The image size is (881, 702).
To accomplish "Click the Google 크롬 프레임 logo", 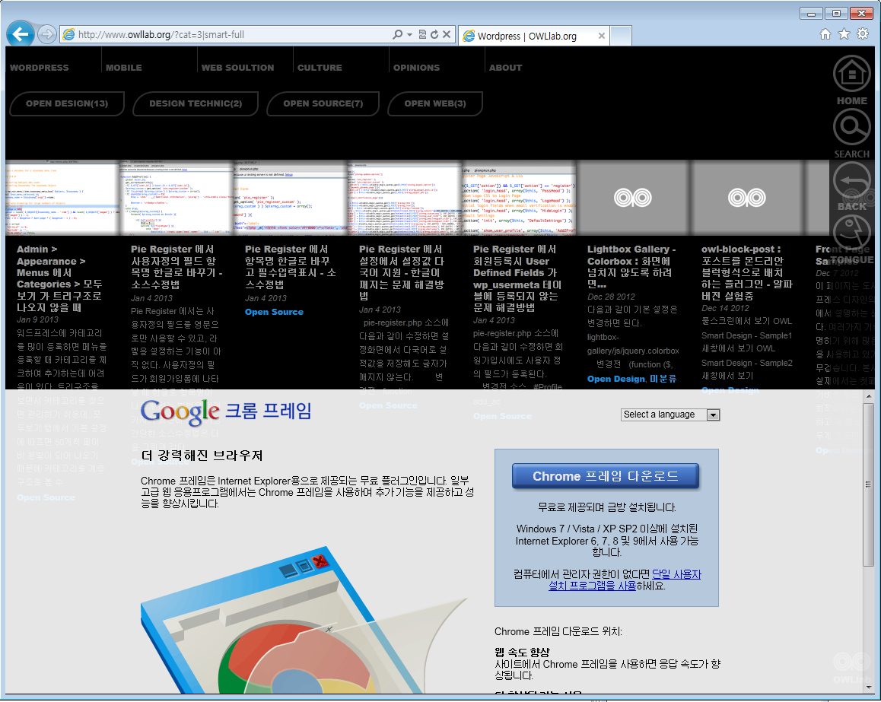I will click(x=226, y=411).
